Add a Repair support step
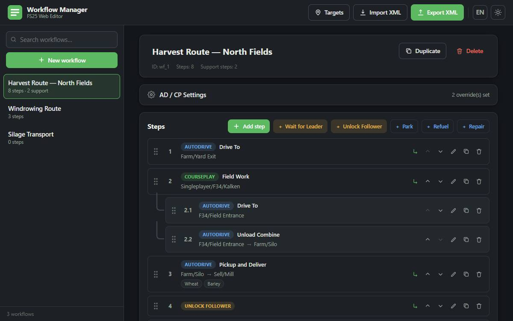The image size is (513, 321). click(x=473, y=126)
